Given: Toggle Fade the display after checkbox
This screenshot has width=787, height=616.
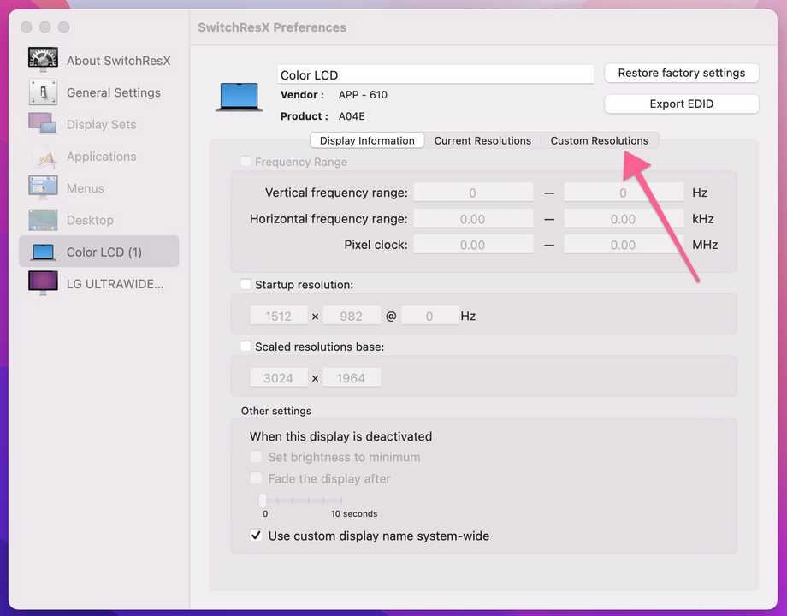Looking at the screenshot, I should 256,478.
